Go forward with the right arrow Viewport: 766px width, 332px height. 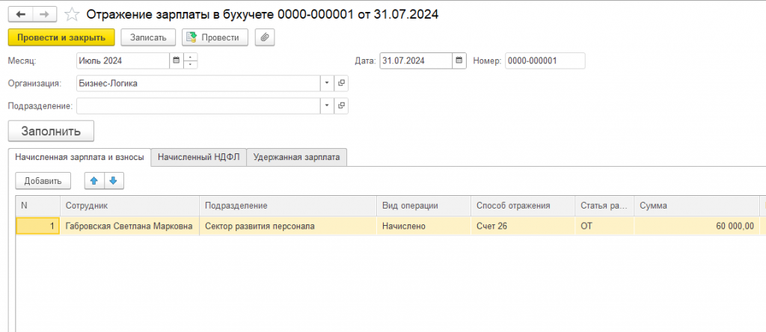[44, 14]
